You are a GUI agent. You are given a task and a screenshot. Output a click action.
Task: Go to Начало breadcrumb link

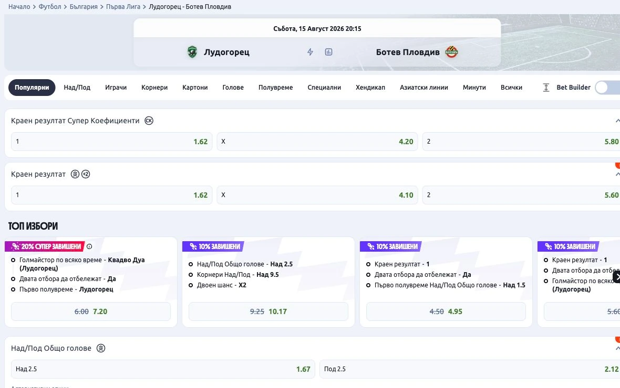tap(19, 7)
